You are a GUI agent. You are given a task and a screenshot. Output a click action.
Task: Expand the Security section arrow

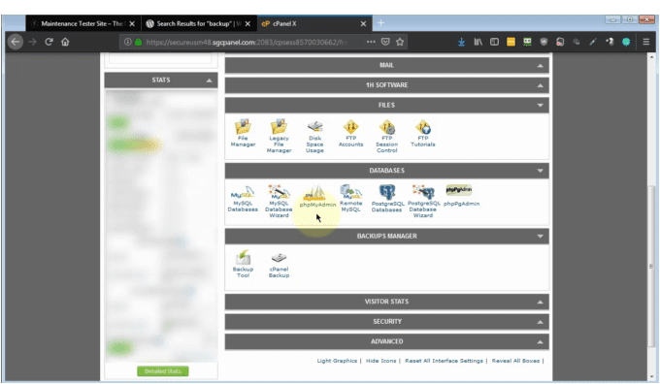click(540, 322)
